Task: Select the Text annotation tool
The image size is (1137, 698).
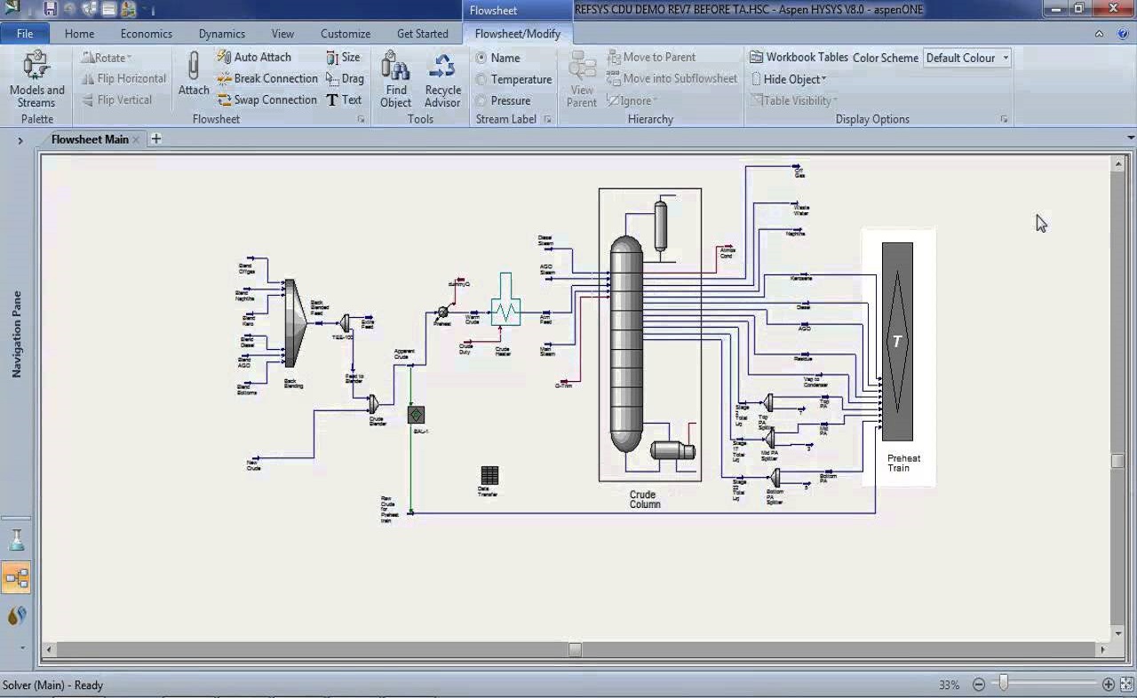Action: [344, 99]
